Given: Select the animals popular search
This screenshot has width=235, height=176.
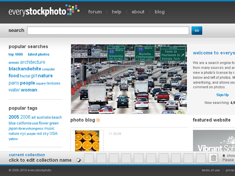Looking at the screenshot, I should [x=14, y=63].
